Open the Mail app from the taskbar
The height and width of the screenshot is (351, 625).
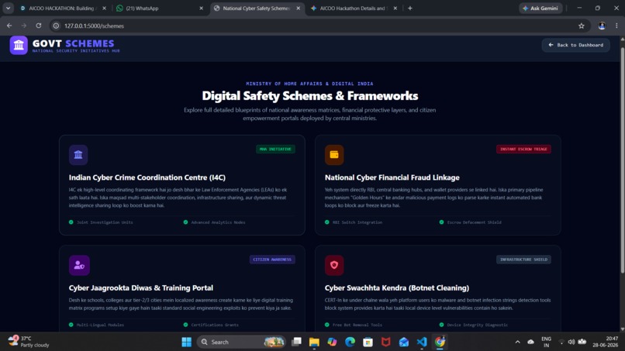(404, 342)
